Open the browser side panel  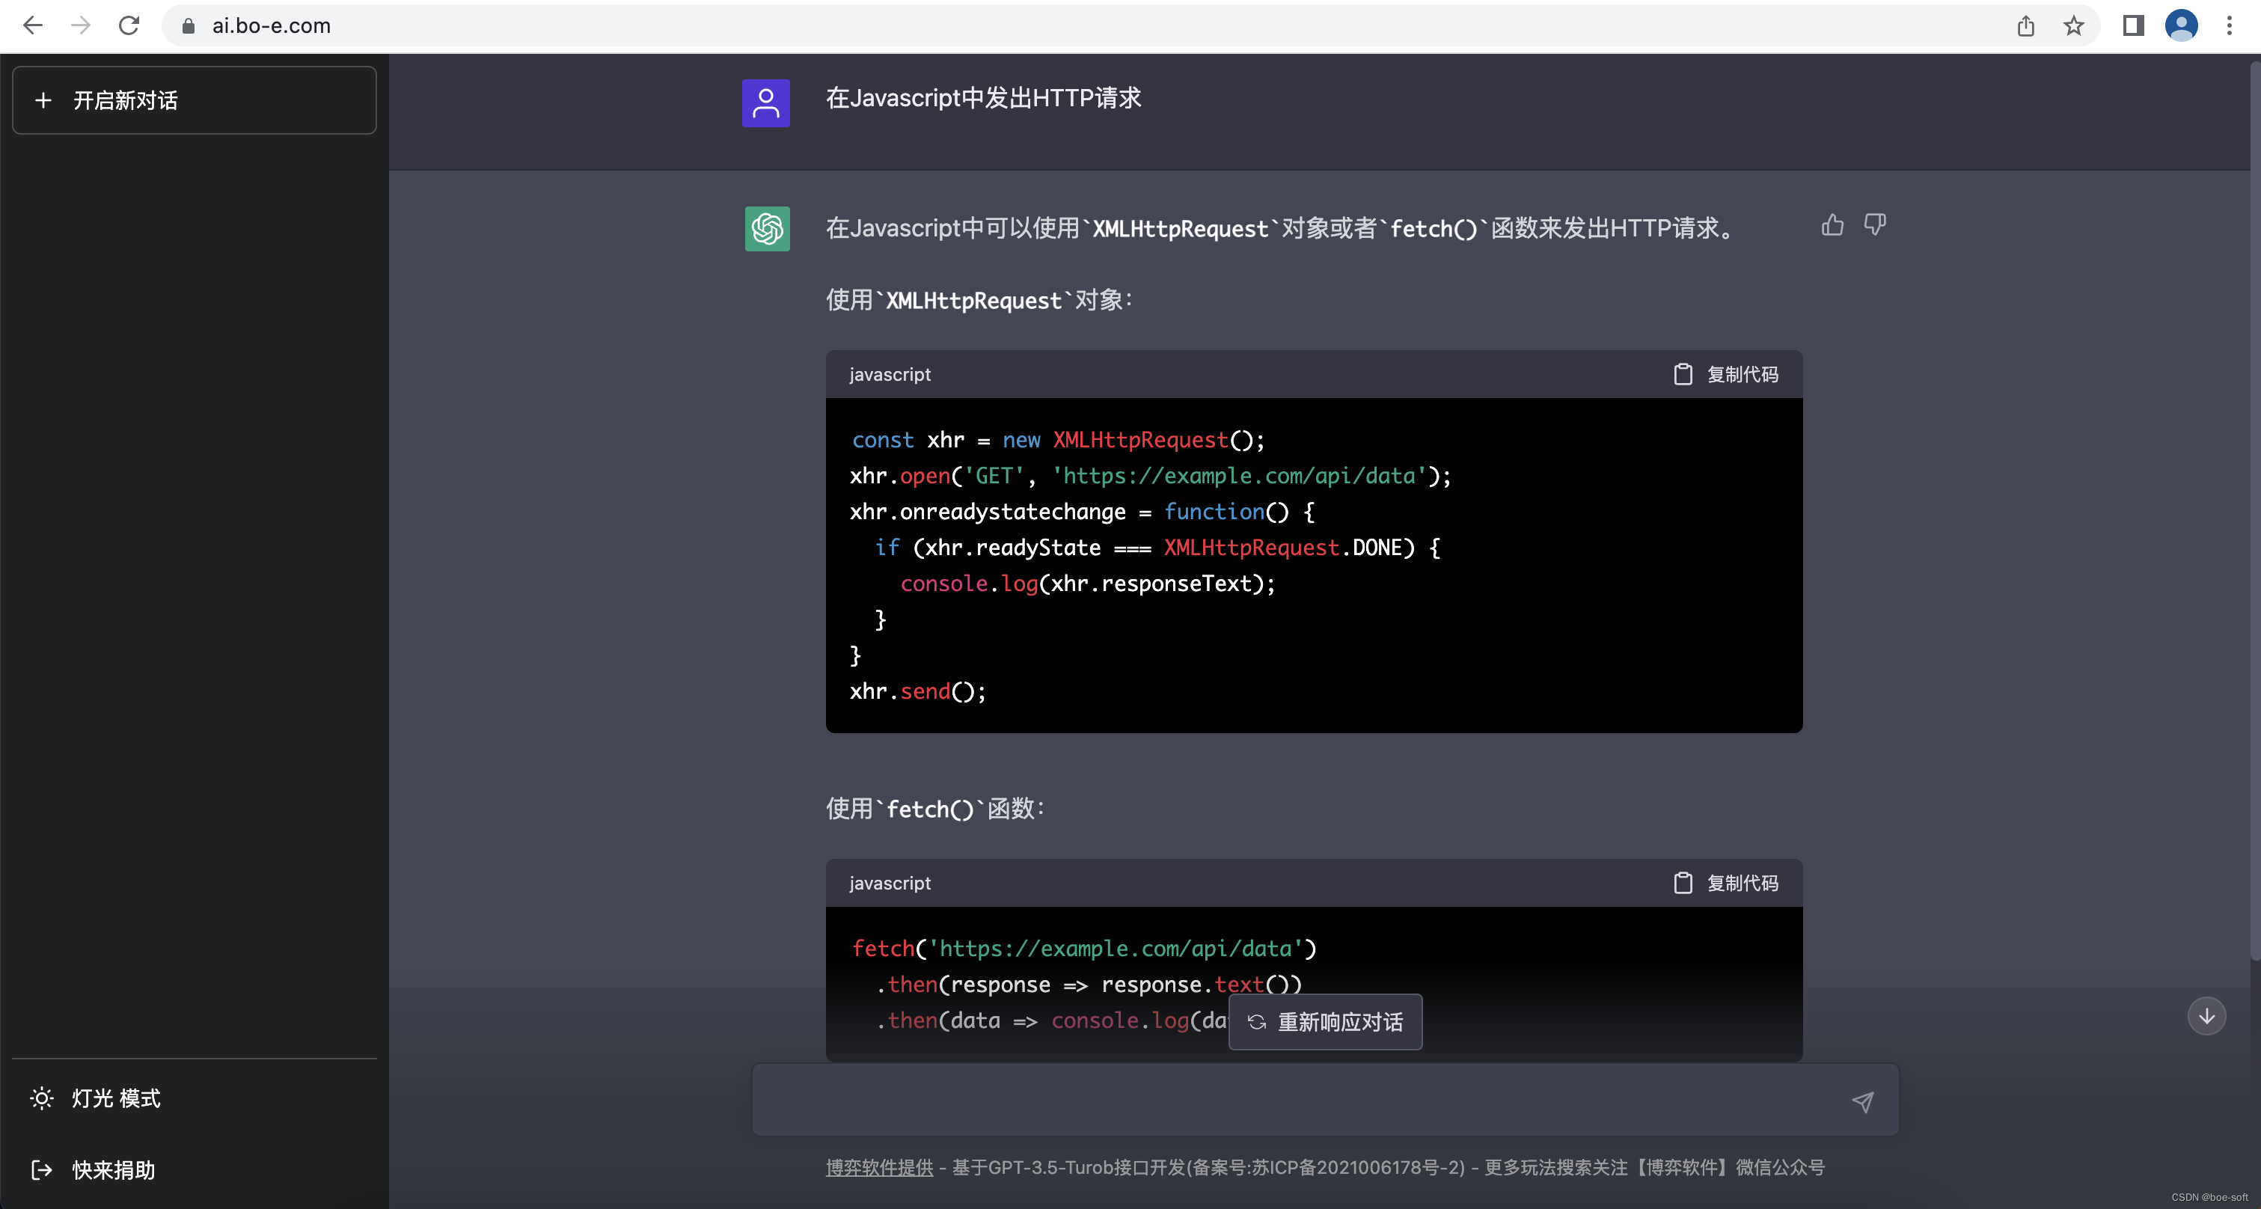click(2133, 25)
